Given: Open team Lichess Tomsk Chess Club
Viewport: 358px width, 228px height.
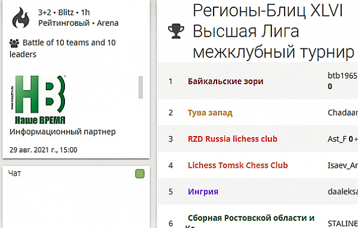Looking at the screenshot, I should 238,165.
